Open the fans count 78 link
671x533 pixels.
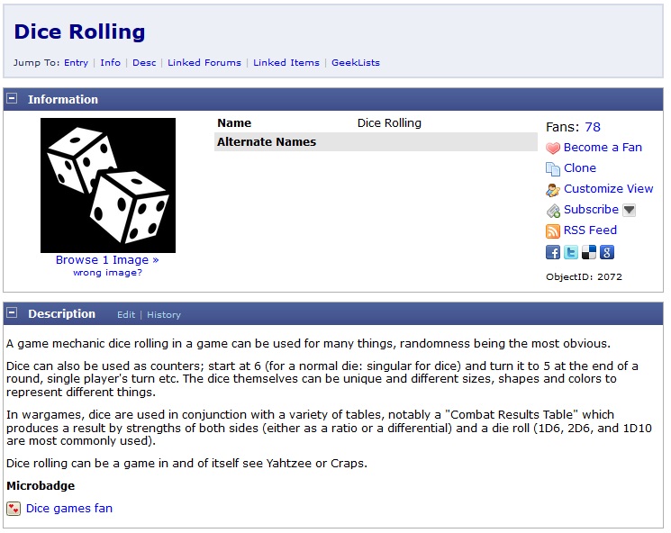pos(593,127)
